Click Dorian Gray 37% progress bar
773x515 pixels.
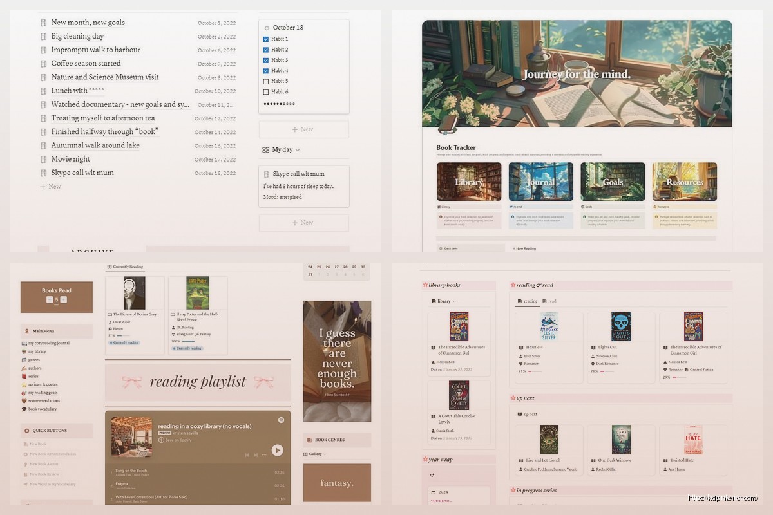point(124,335)
